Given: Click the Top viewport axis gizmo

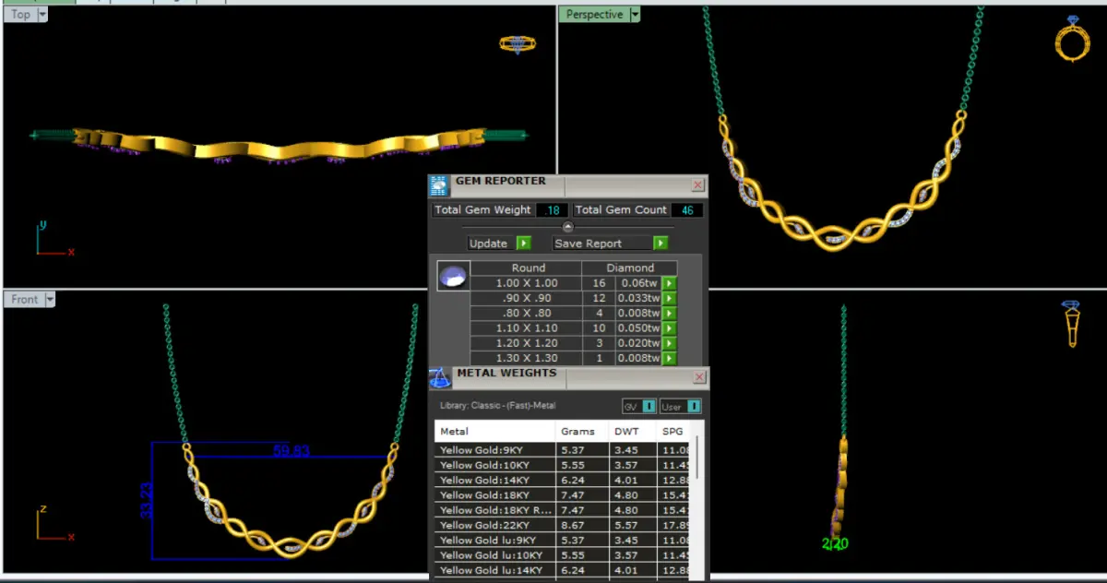Looking at the screenshot, I should (54, 238).
